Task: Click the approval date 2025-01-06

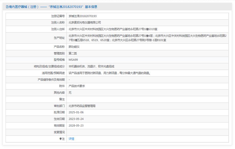Action: pos(76,113)
